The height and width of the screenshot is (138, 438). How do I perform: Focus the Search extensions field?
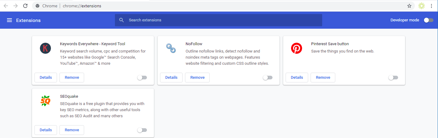coord(219,20)
